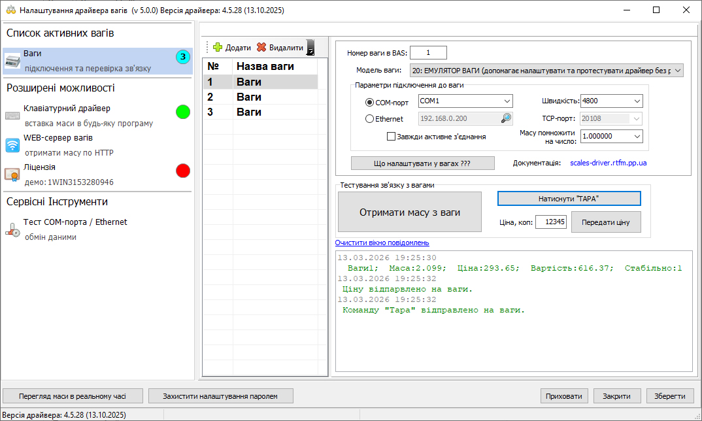Open the Ліцензія certificate icon
Image resolution: width=702 pixels, height=421 pixels.
pyautogui.click(x=12, y=175)
